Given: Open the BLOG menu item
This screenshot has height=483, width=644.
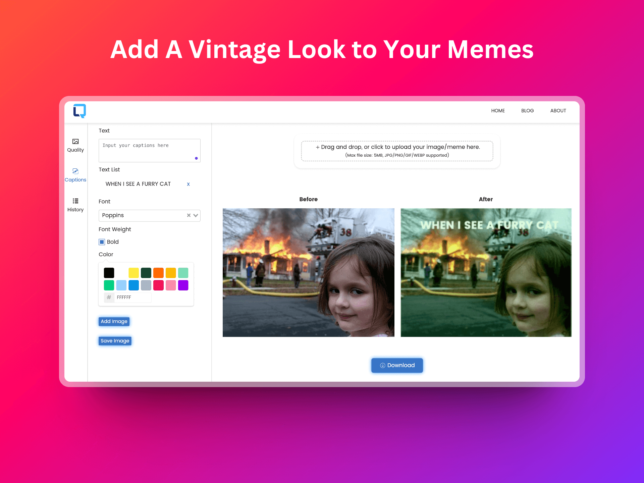Looking at the screenshot, I should coord(527,111).
